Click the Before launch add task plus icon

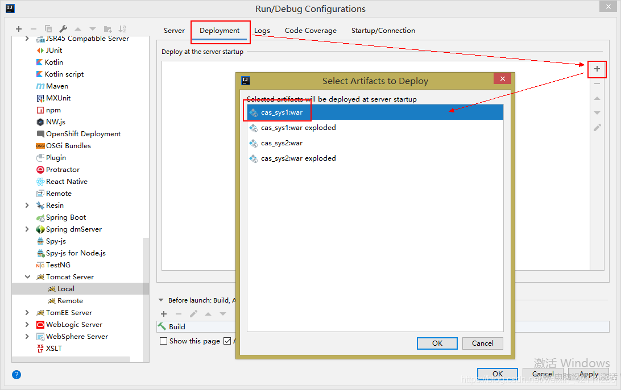point(164,314)
